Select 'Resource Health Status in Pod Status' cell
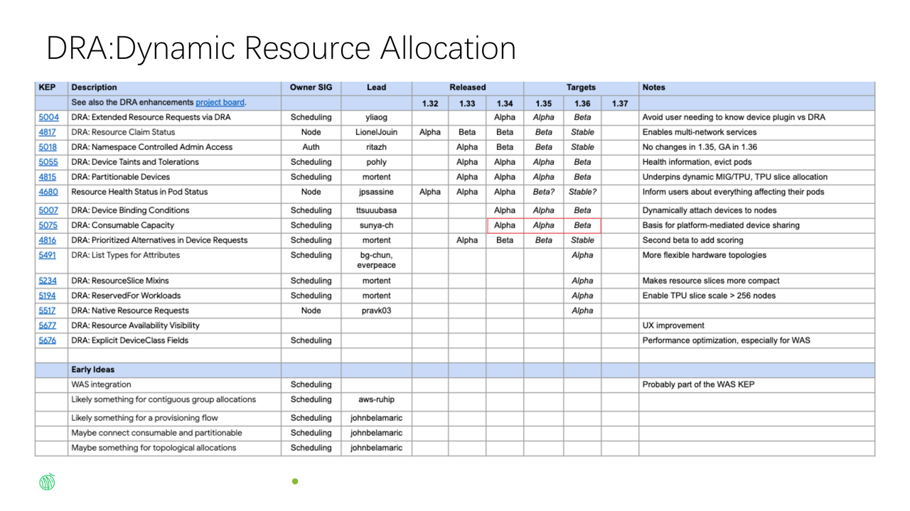Image resolution: width=910 pixels, height=511 pixels. (175, 193)
